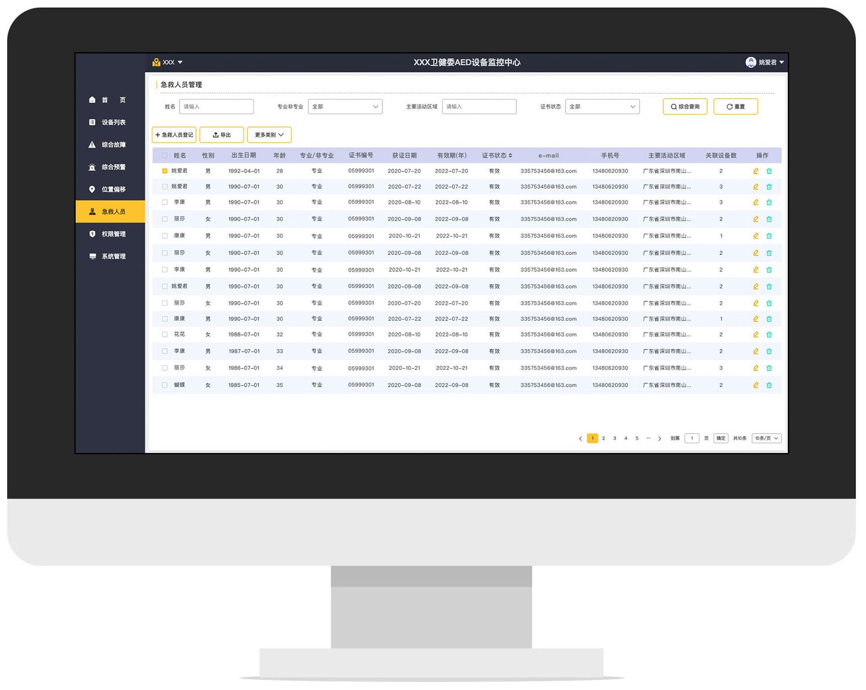Edit 康康 row certified on 2020-10-21
The width and height of the screenshot is (866, 690).
(x=756, y=236)
